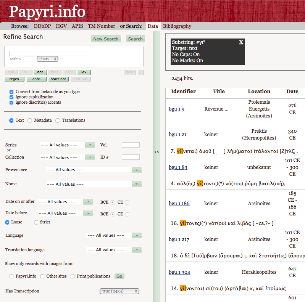Collapse the search panel with << arrows

click(157, 152)
